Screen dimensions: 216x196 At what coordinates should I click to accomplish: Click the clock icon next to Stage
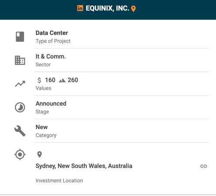point(20,107)
